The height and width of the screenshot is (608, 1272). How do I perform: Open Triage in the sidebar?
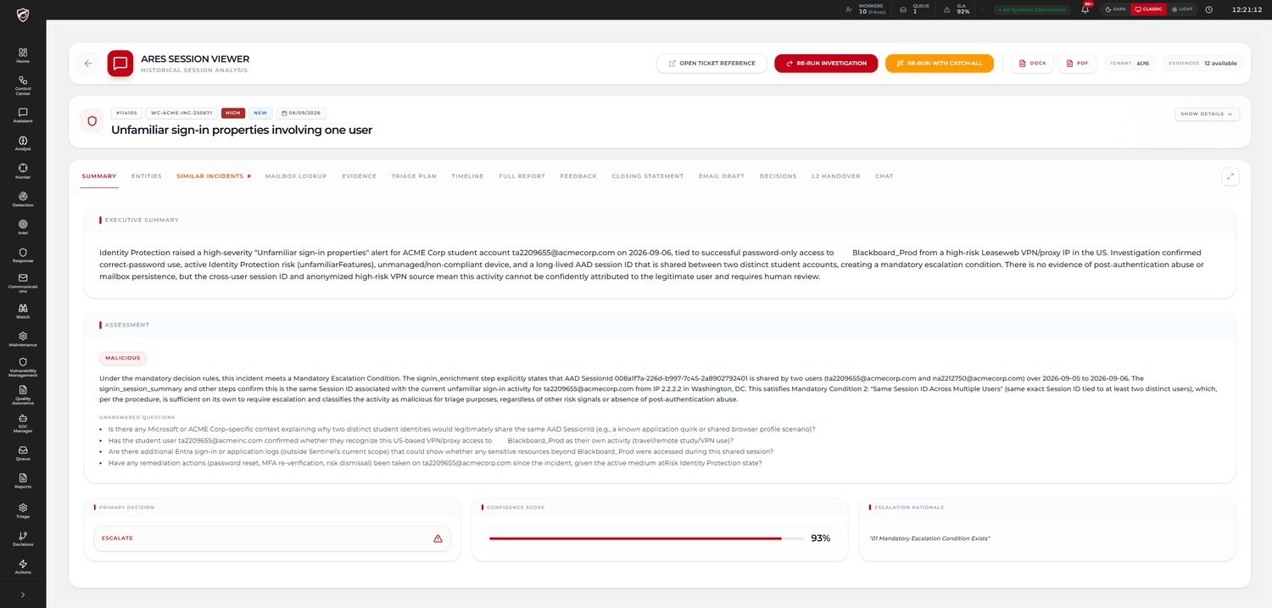pyautogui.click(x=23, y=510)
